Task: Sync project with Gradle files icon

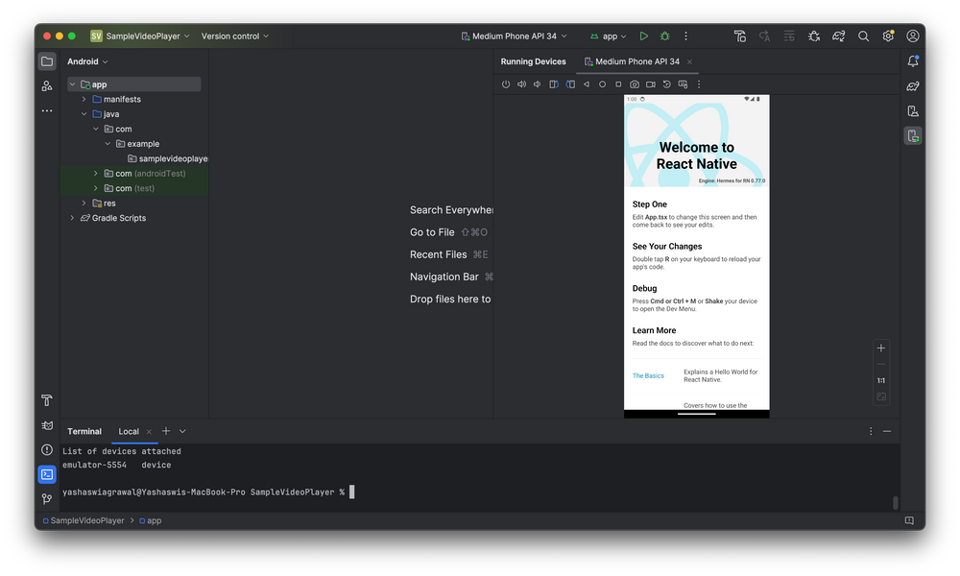Action: click(838, 36)
